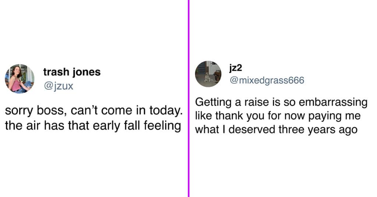Click the line "like thank you for now paying me"

[278, 116]
